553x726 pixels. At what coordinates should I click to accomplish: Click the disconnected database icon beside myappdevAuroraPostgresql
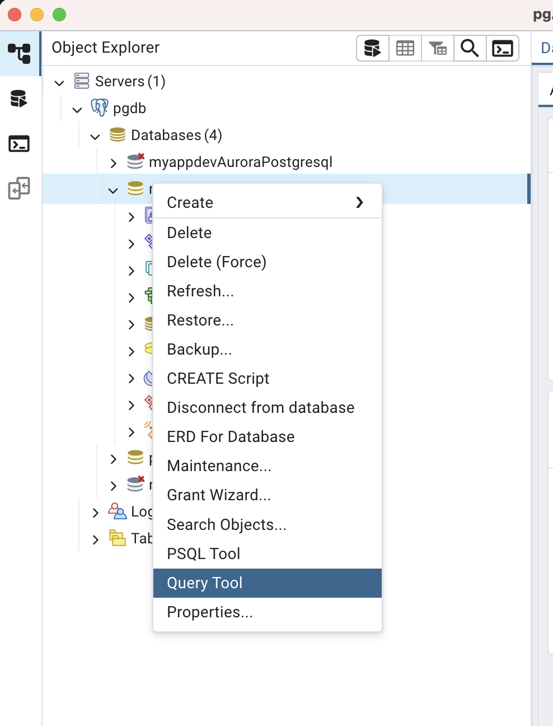coord(135,161)
